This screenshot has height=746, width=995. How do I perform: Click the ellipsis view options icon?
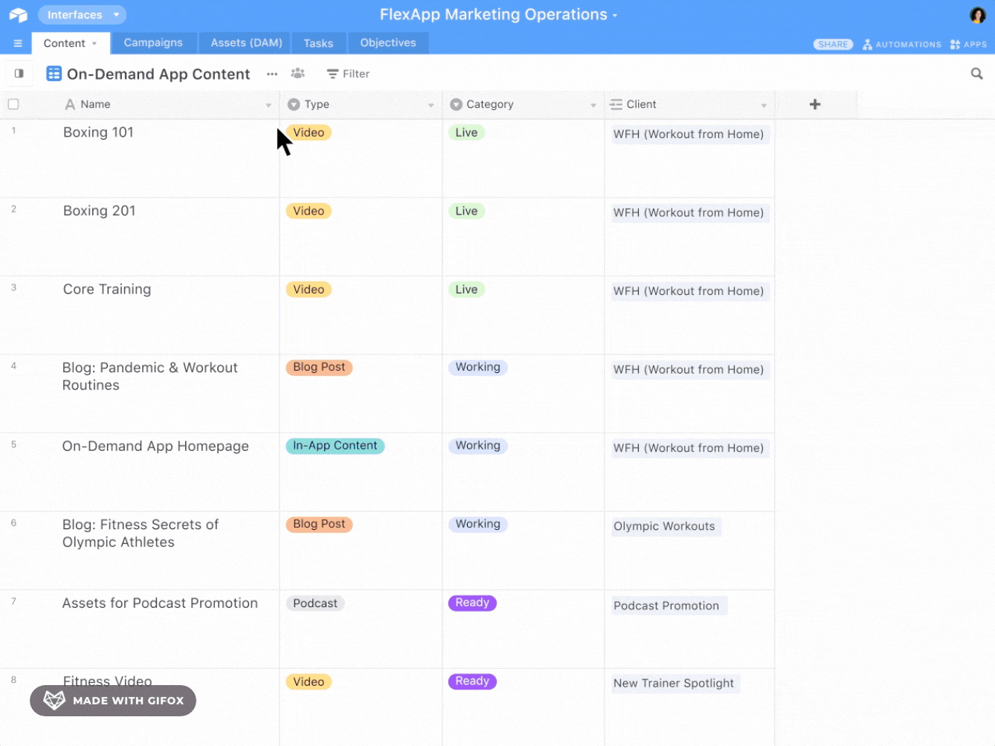click(271, 74)
